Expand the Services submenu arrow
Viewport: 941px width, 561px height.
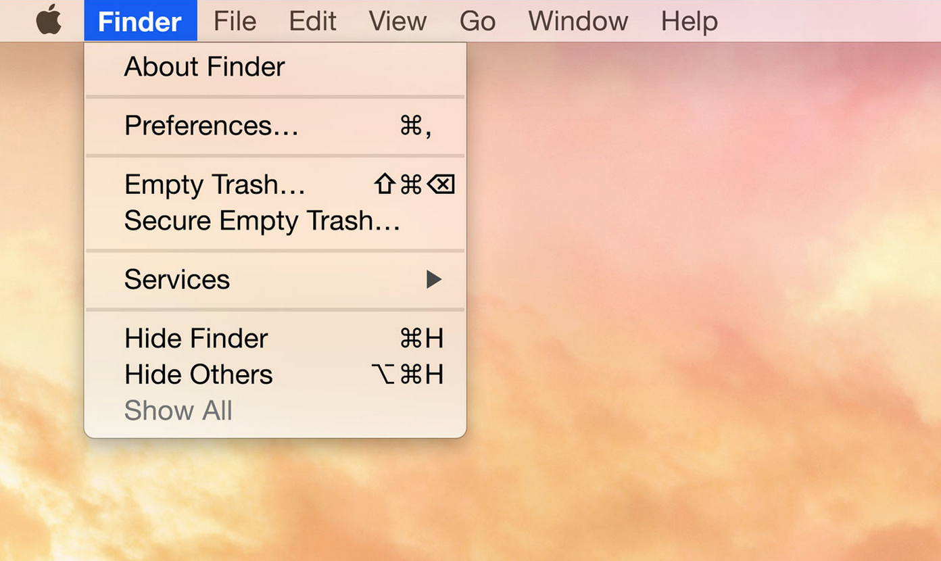click(433, 280)
